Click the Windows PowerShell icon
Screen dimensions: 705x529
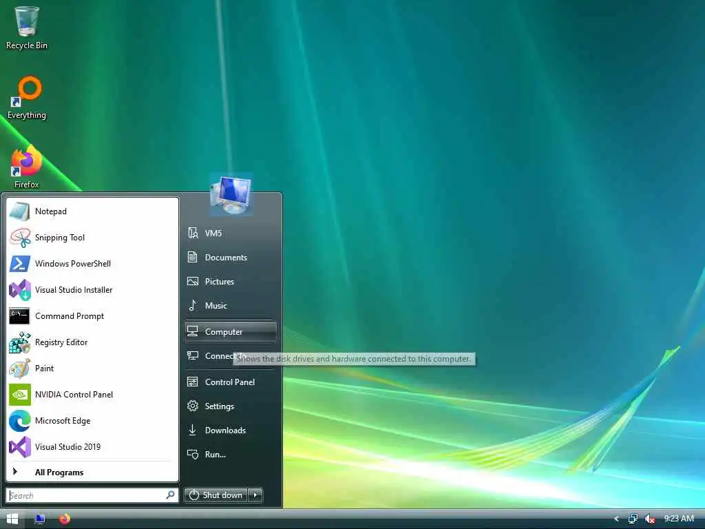pyautogui.click(x=19, y=264)
